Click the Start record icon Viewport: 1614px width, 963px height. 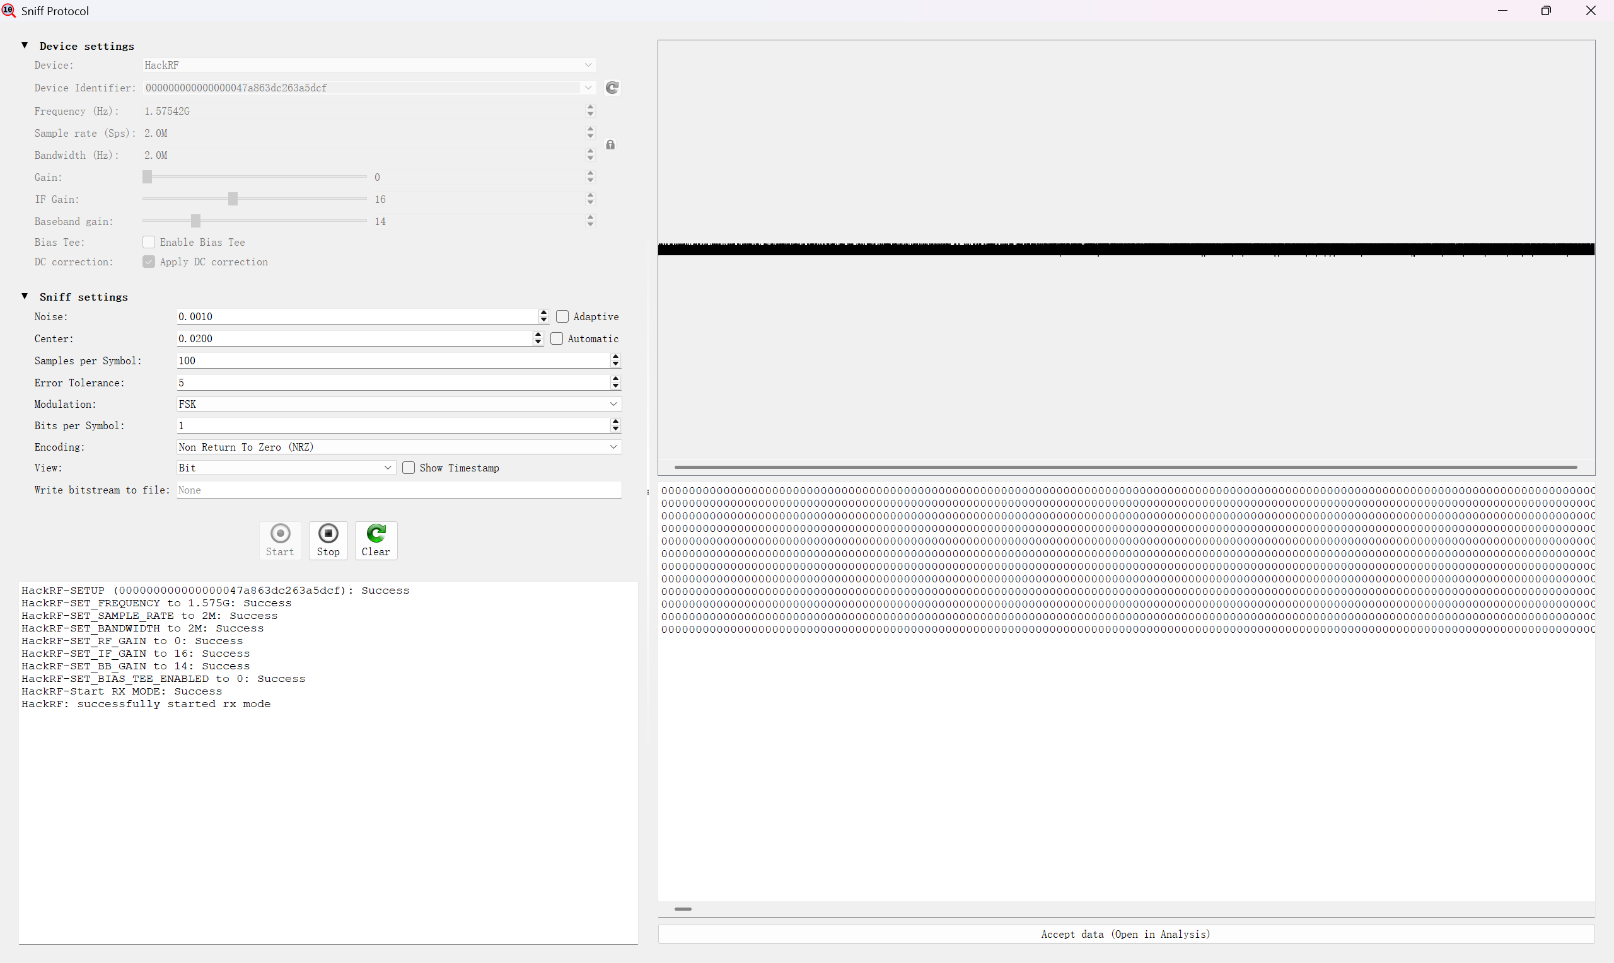tap(280, 534)
